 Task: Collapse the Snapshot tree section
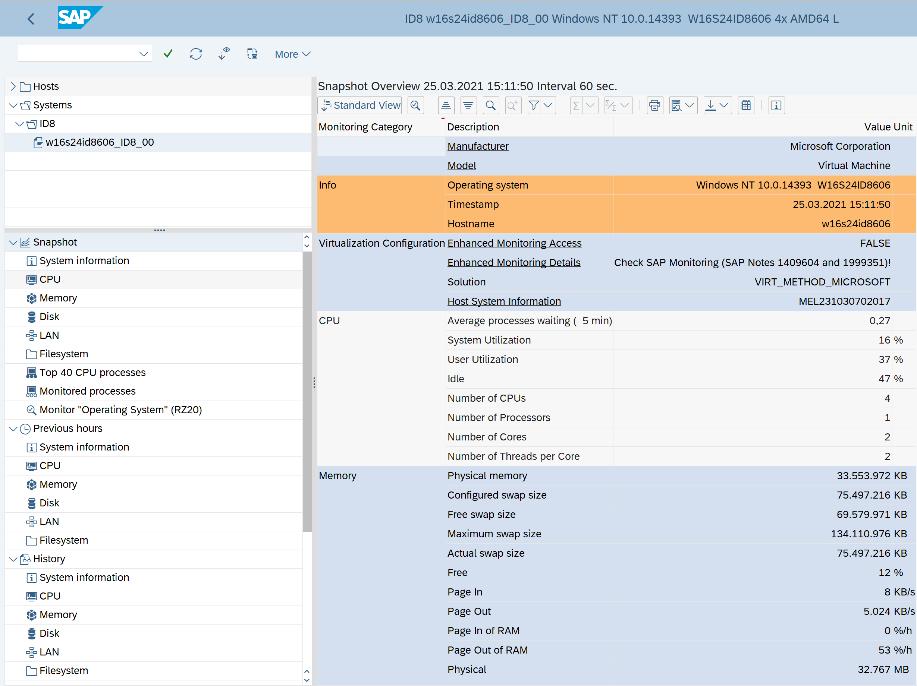pos(13,242)
